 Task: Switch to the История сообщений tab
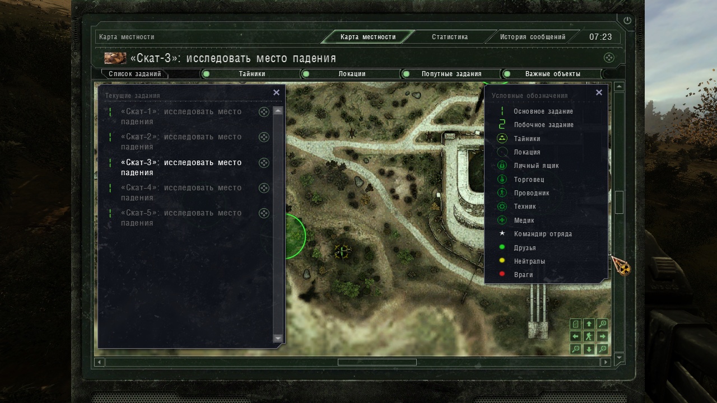point(532,37)
